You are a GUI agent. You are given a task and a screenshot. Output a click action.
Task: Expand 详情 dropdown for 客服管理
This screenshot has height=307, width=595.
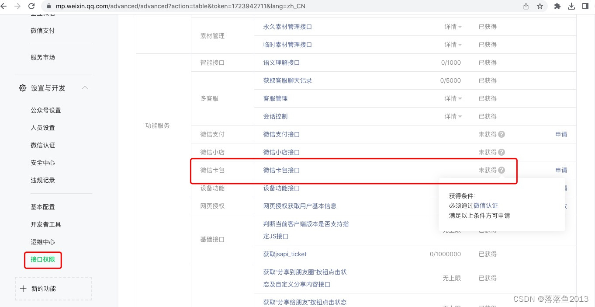(x=453, y=98)
